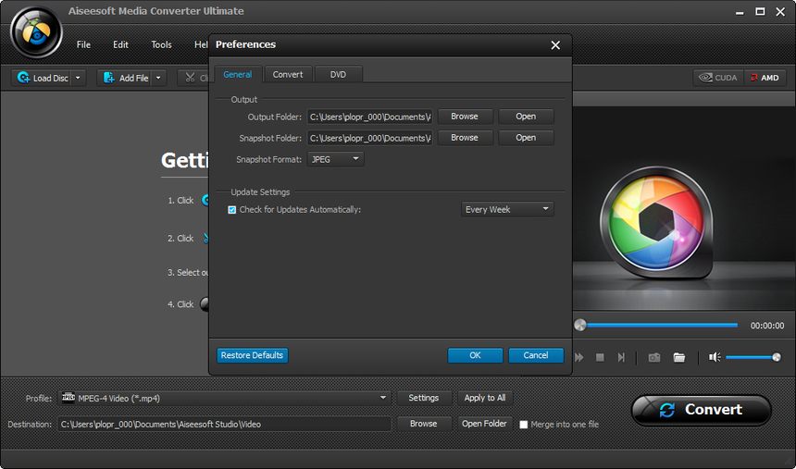Switch to the General preferences tab

pyautogui.click(x=238, y=74)
